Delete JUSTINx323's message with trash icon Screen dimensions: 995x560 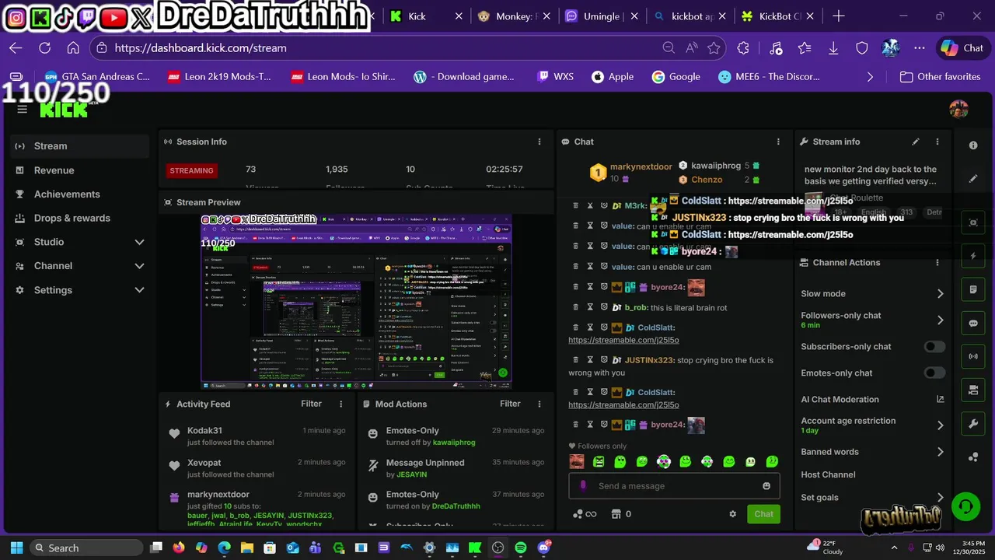tap(576, 360)
